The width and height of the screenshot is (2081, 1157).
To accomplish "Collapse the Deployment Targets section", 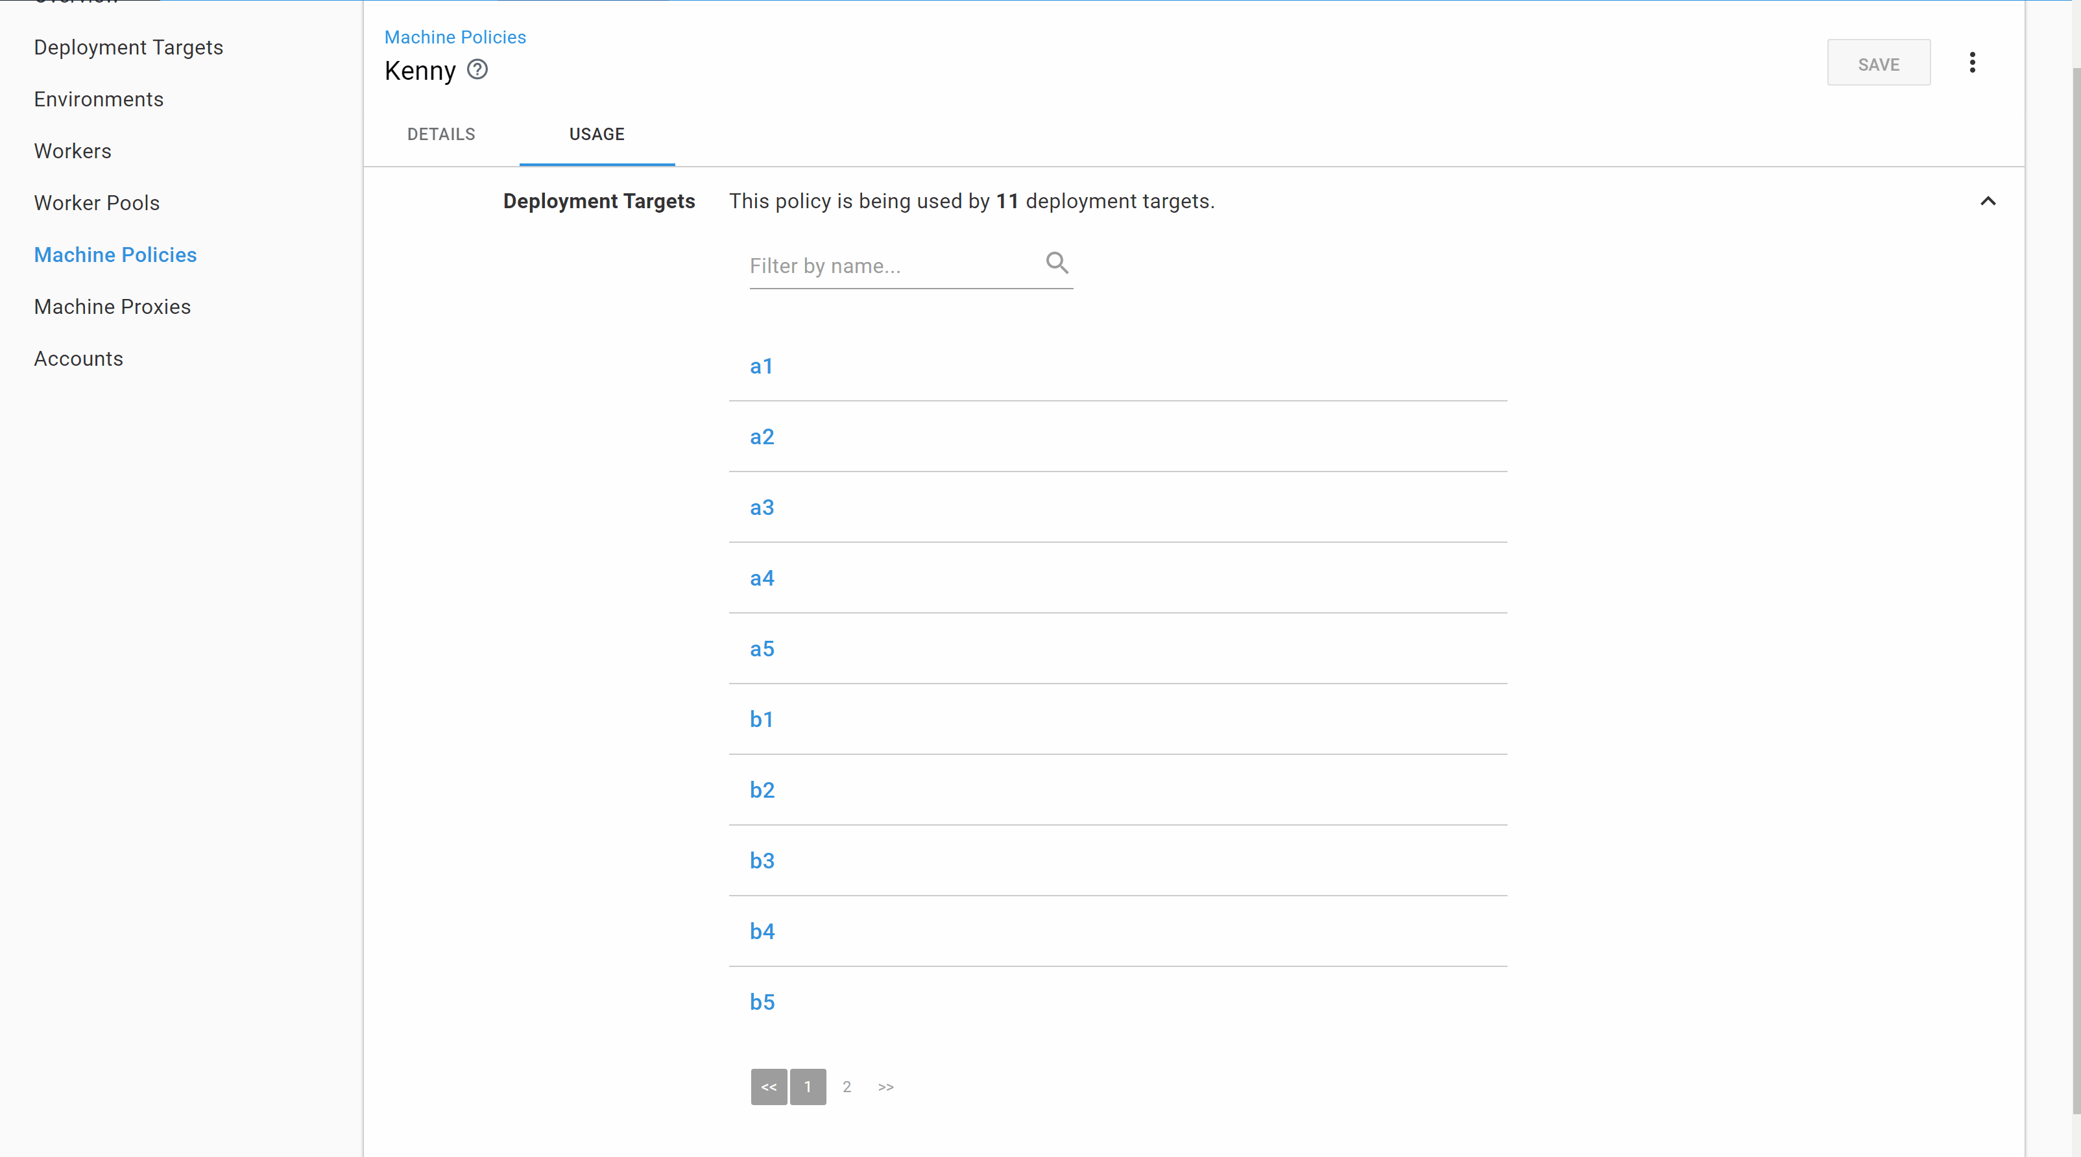I will (x=1988, y=201).
